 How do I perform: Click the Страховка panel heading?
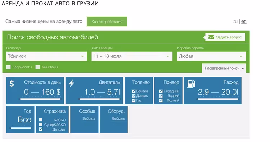(55, 111)
